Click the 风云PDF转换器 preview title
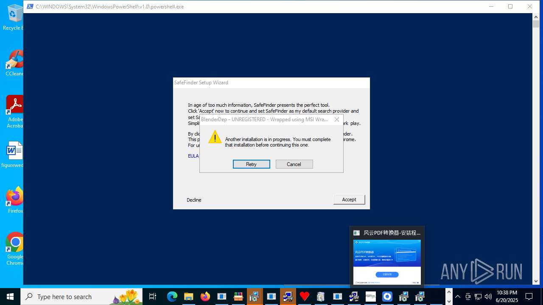This screenshot has width=543, height=305. coord(392,233)
